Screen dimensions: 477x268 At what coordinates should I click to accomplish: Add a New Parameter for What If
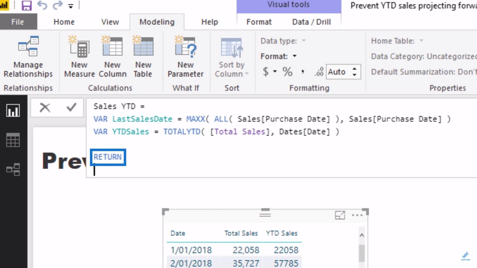[x=185, y=57]
